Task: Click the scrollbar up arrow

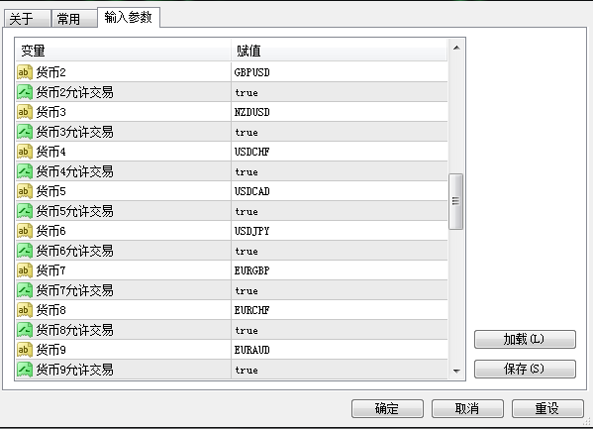Action: click(456, 48)
